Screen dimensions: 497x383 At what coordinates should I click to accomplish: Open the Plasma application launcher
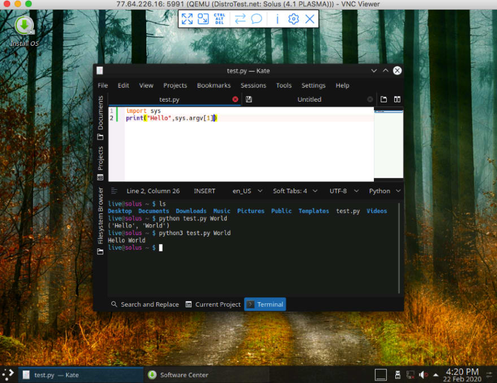click(8, 375)
